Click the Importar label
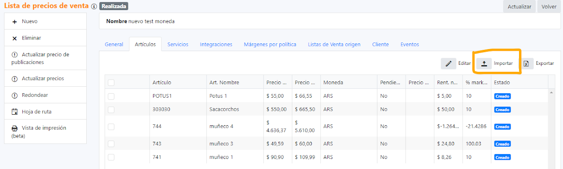This screenshot has height=169, width=563. pyautogui.click(x=503, y=63)
